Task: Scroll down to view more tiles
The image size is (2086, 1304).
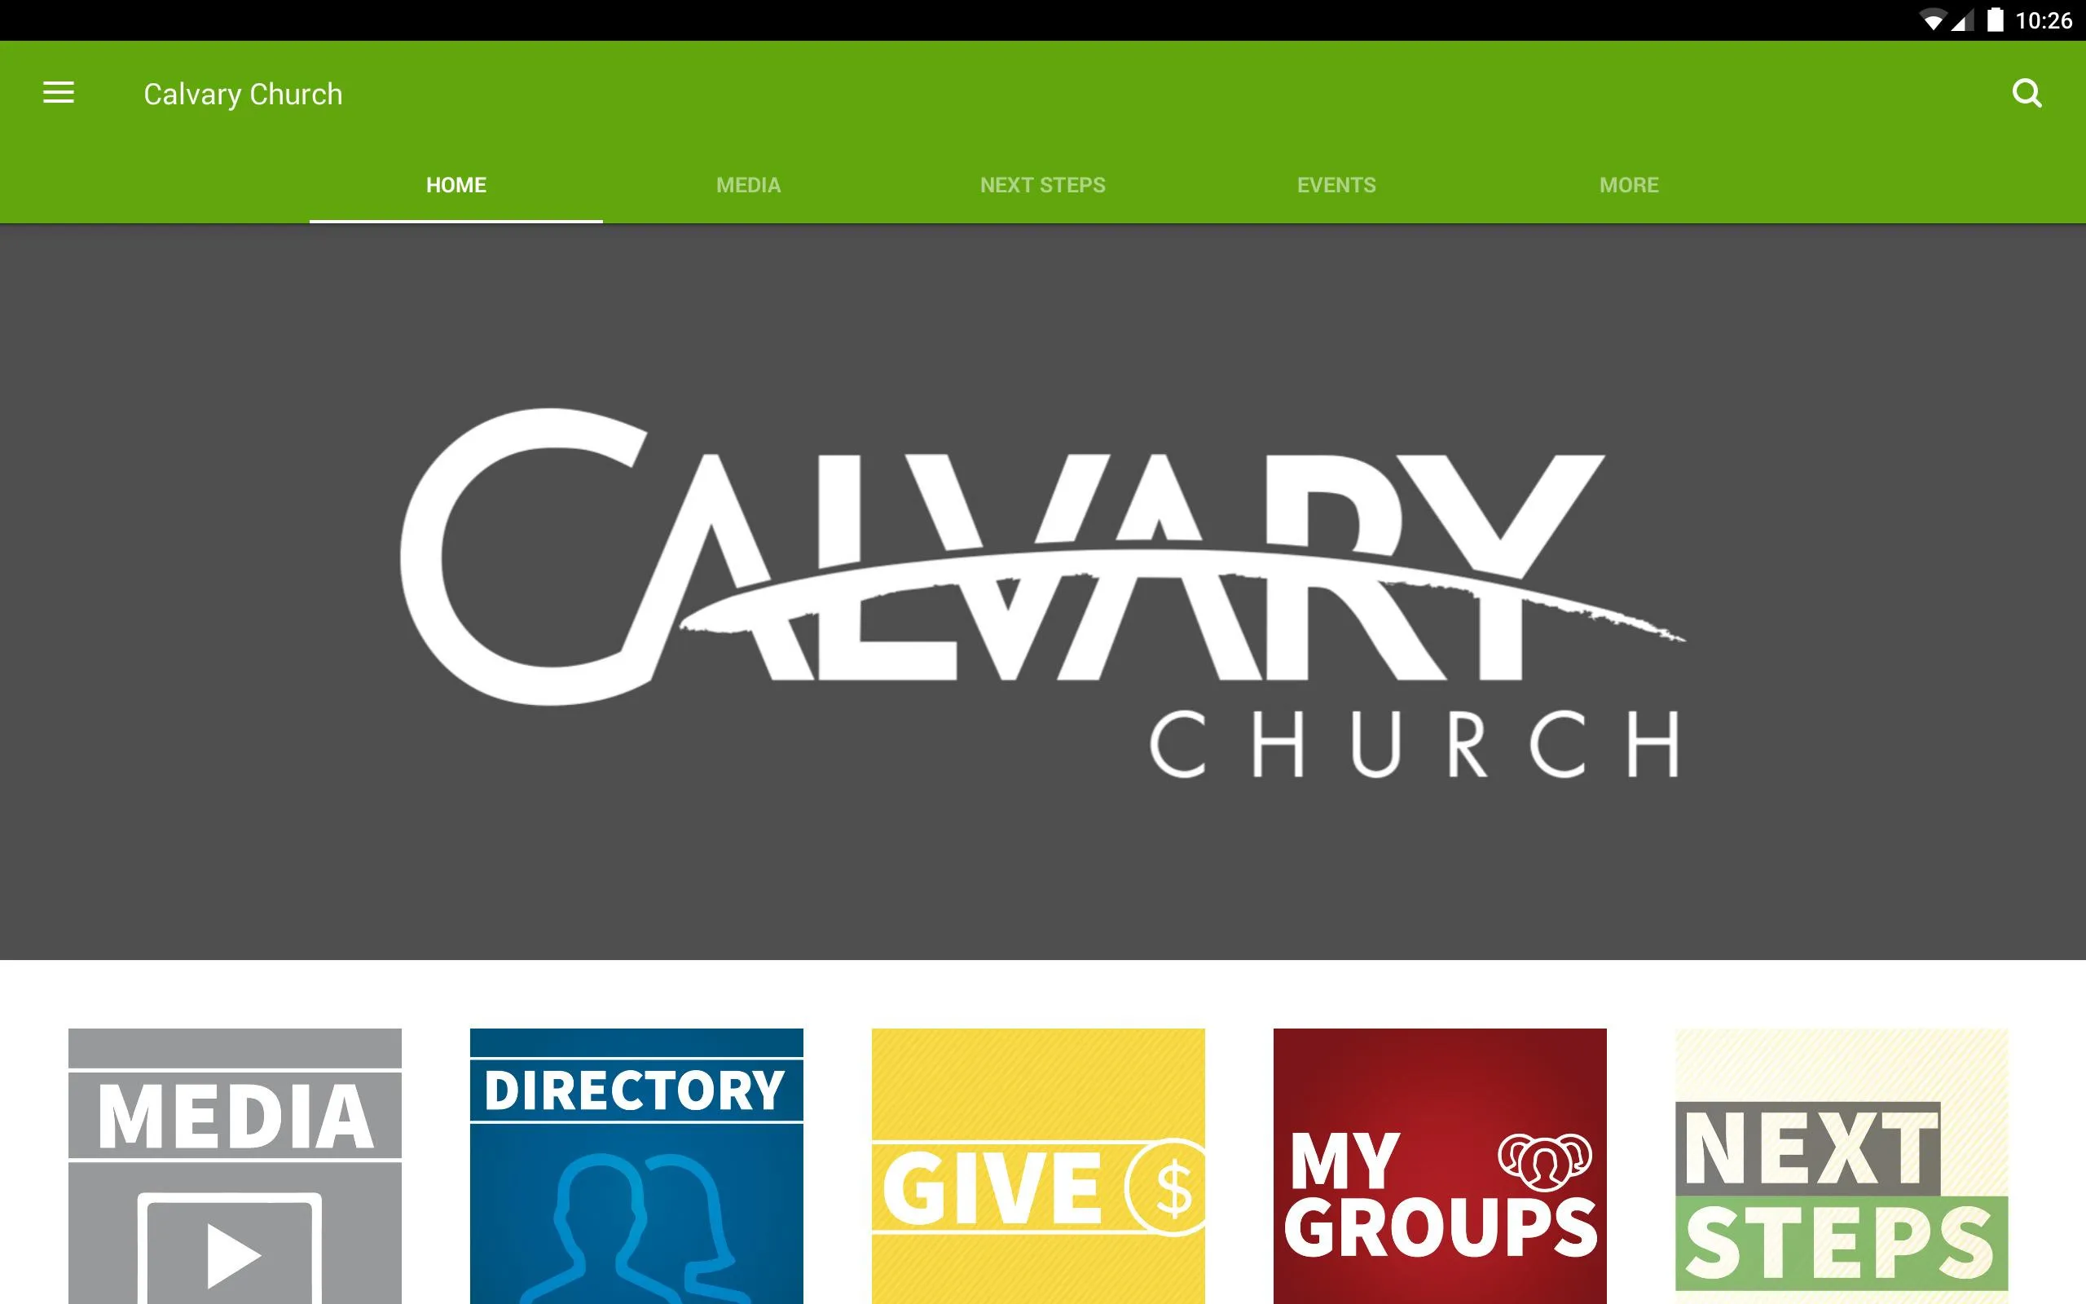Action: click(1042, 1142)
